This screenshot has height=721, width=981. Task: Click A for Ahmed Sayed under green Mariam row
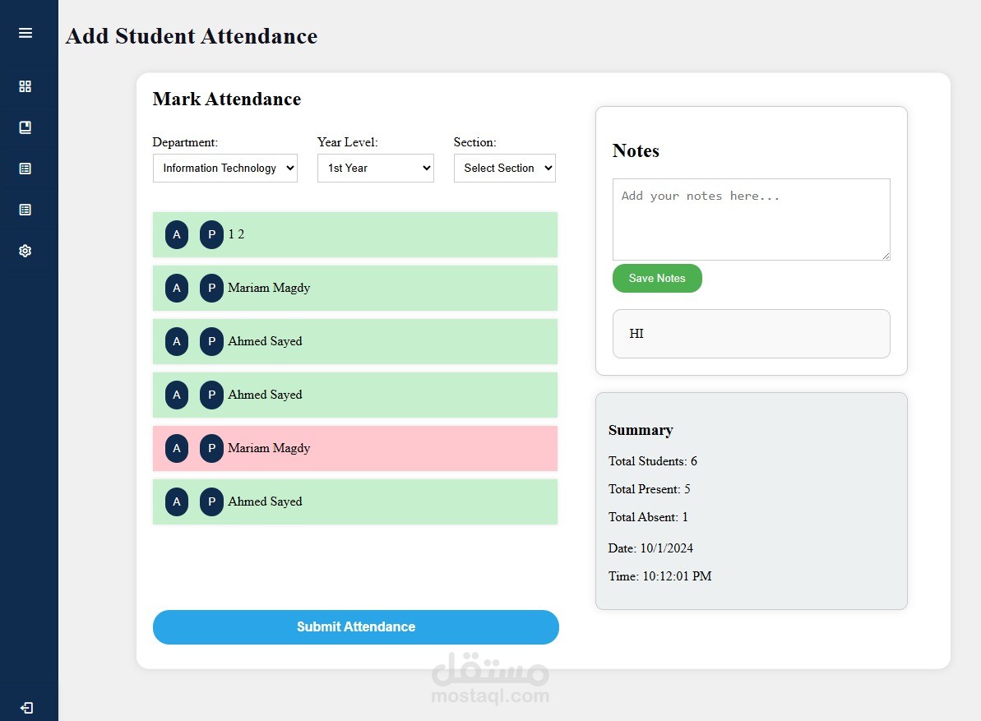click(177, 341)
